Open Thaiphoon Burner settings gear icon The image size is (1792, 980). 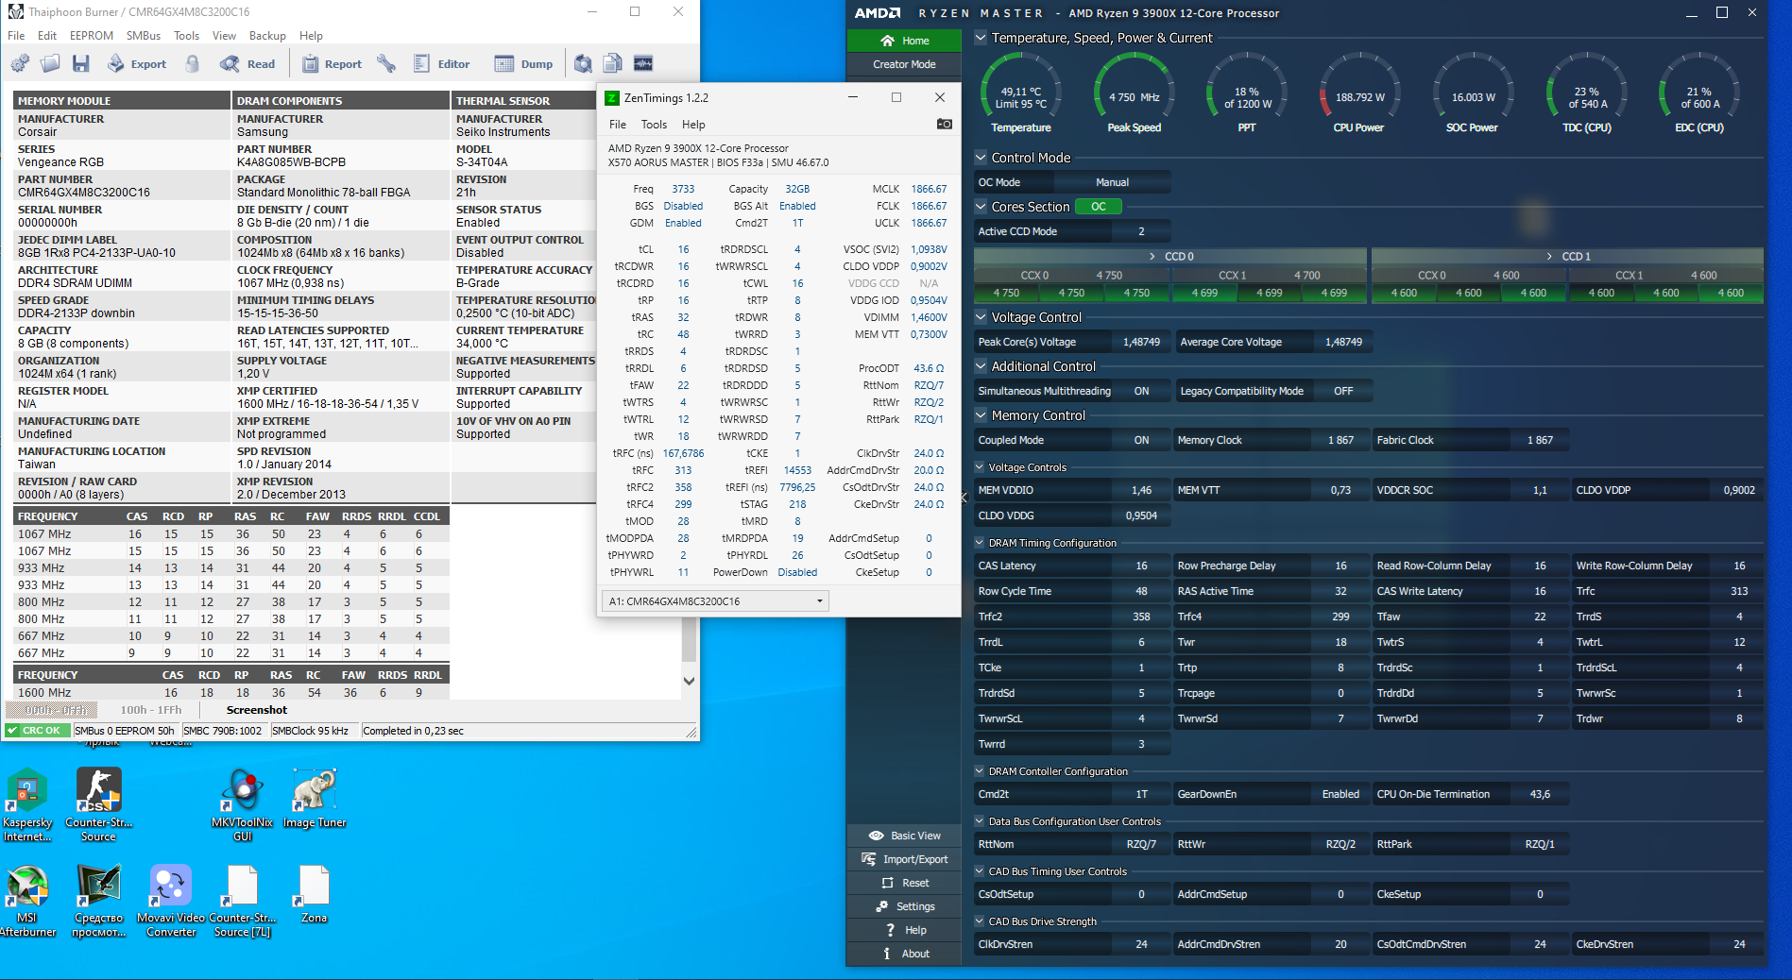tap(20, 63)
